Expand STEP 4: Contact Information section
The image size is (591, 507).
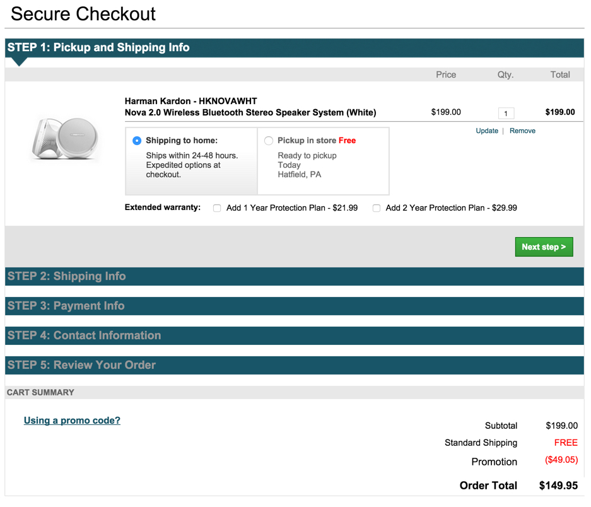pos(295,335)
